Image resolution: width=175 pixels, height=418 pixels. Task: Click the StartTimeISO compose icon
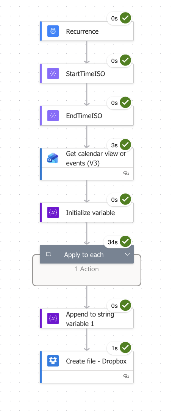tap(53, 73)
